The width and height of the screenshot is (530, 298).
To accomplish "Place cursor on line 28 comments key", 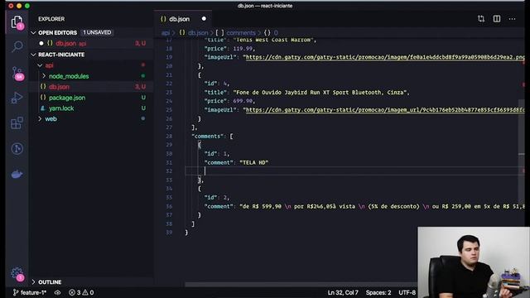I will tap(208, 136).
